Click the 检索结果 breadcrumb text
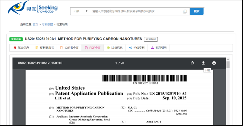The image size is (243, 126). (x=62, y=24)
